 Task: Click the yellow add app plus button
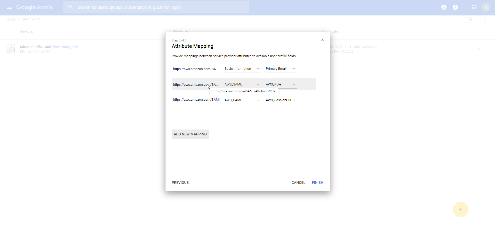click(461, 210)
